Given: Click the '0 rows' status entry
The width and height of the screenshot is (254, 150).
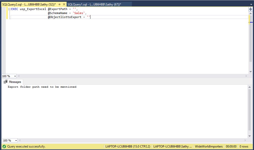Looking at the screenshot, I should coord(244,146).
